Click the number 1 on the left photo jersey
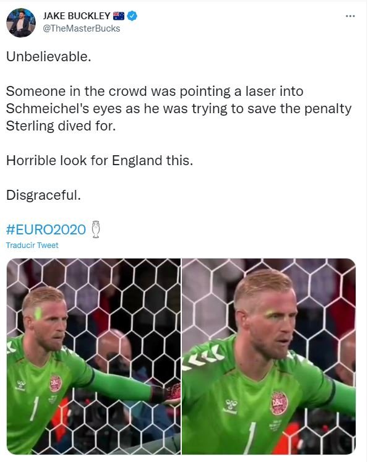 [x=35, y=408]
